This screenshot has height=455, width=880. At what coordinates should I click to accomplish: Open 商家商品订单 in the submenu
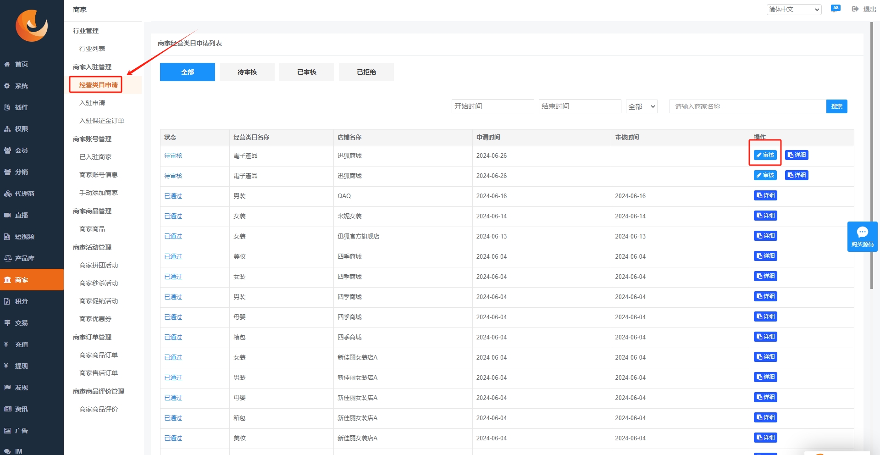(x=99, y=355)
